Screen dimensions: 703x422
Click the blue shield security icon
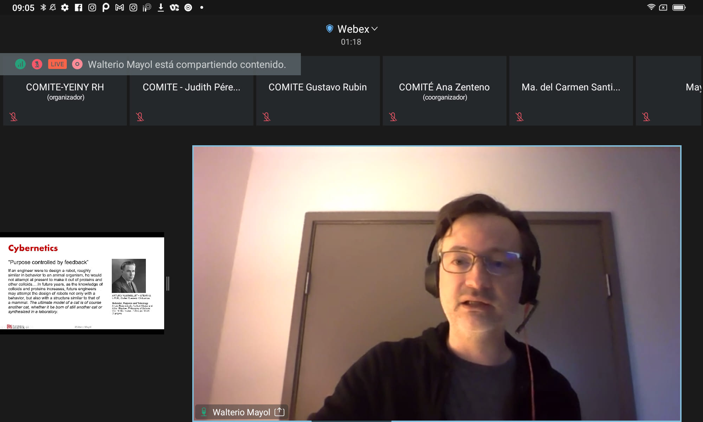coord(329,28)
